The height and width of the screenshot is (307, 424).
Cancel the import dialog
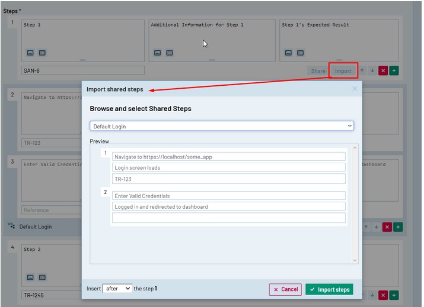pyautogui.click(x=285, y=289)
